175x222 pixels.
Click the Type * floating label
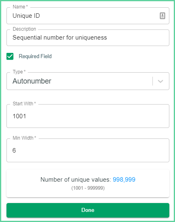[19, 71]
